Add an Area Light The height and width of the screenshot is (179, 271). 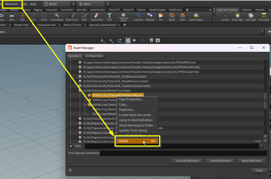(264, 17)
